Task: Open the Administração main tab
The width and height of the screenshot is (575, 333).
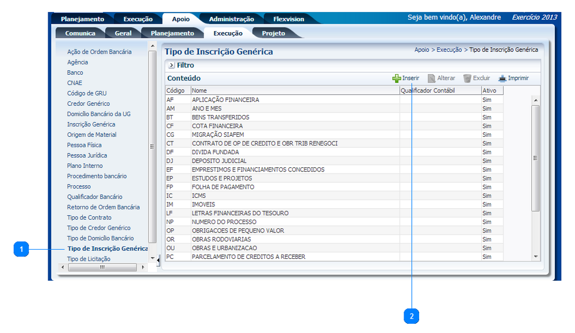Action: point(231,19)
